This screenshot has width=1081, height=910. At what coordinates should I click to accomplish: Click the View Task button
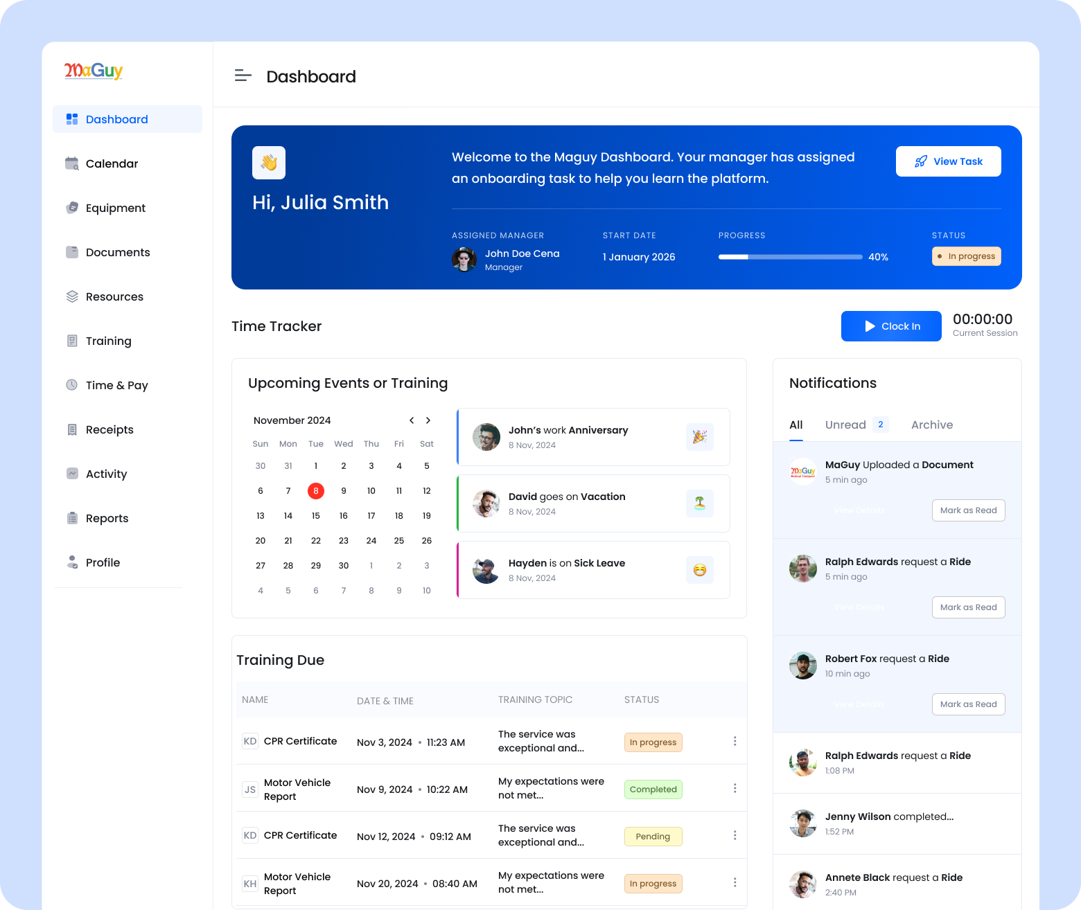[x=948, y=161]
